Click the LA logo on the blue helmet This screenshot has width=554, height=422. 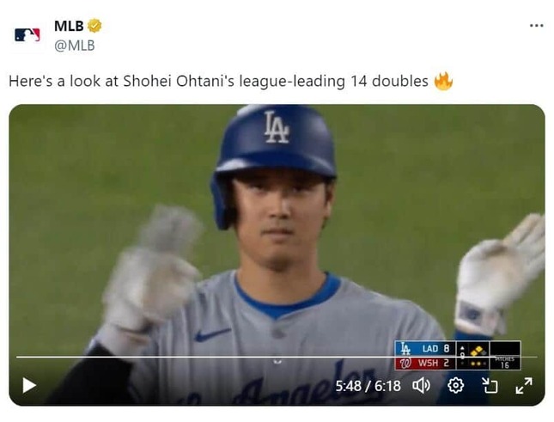277,127
